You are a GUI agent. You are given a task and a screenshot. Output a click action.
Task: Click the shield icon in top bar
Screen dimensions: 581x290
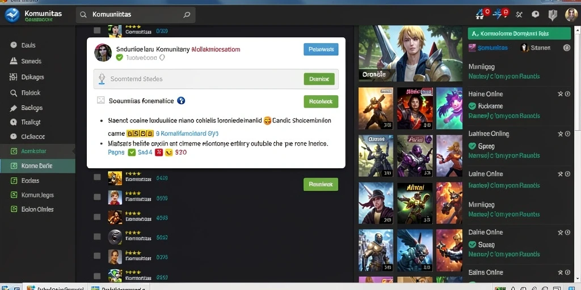point(553,15)
